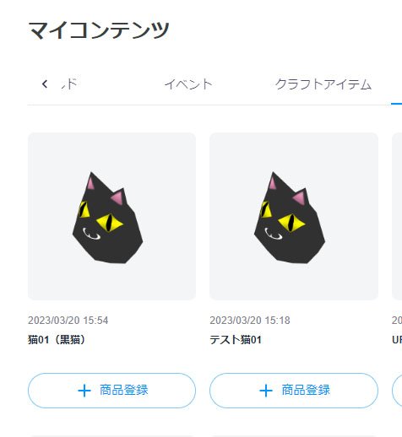Open the テスト猫01 title link

236,340
